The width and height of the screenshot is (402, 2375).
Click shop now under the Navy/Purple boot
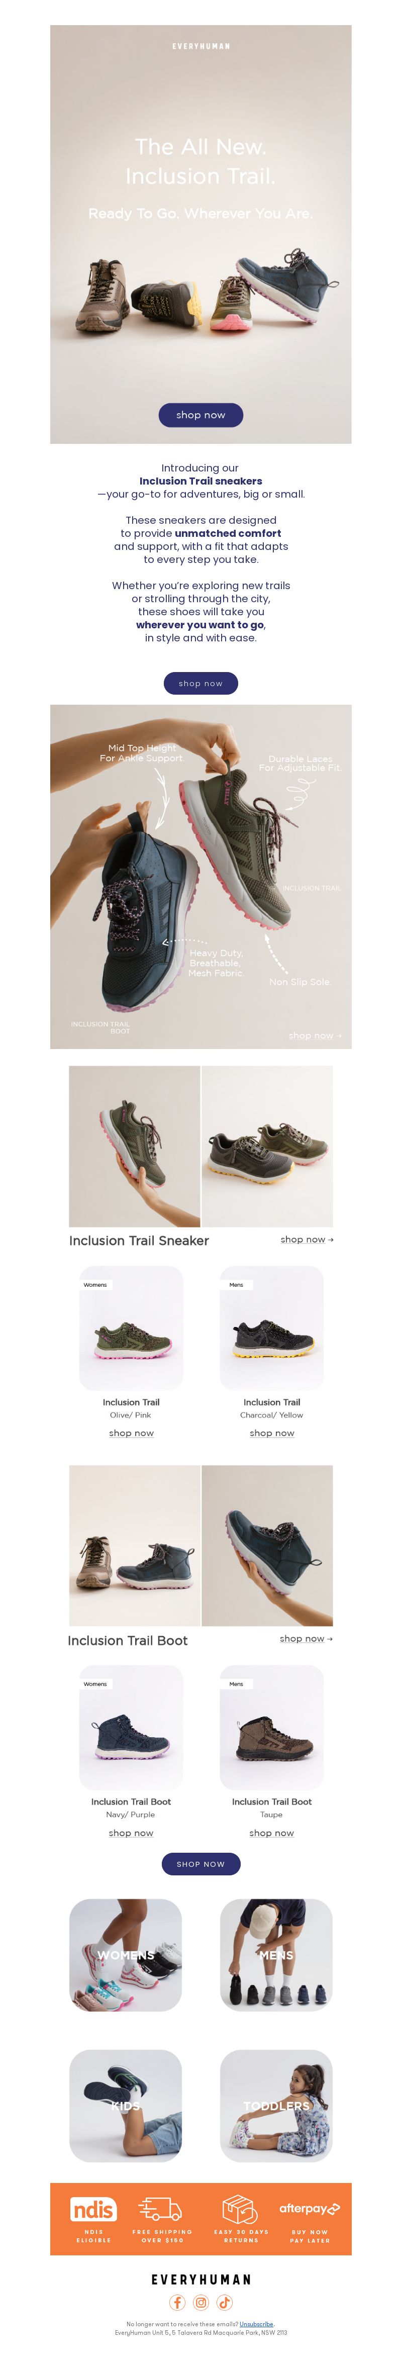131,1833
